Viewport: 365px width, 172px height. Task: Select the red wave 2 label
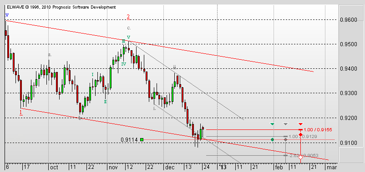coord(128,17)
